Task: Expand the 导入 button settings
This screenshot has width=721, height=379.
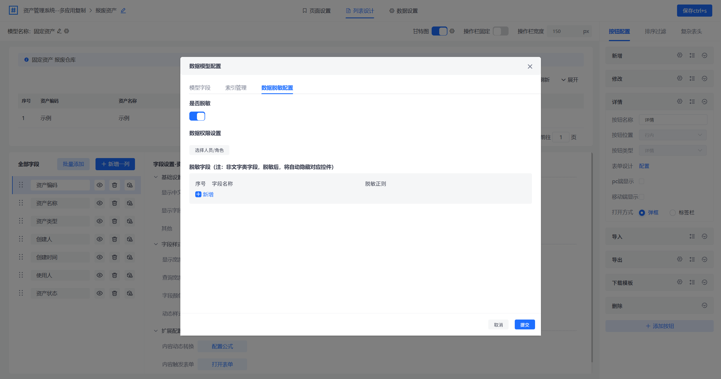Action: pyautogui.click(x=704, y=236)
